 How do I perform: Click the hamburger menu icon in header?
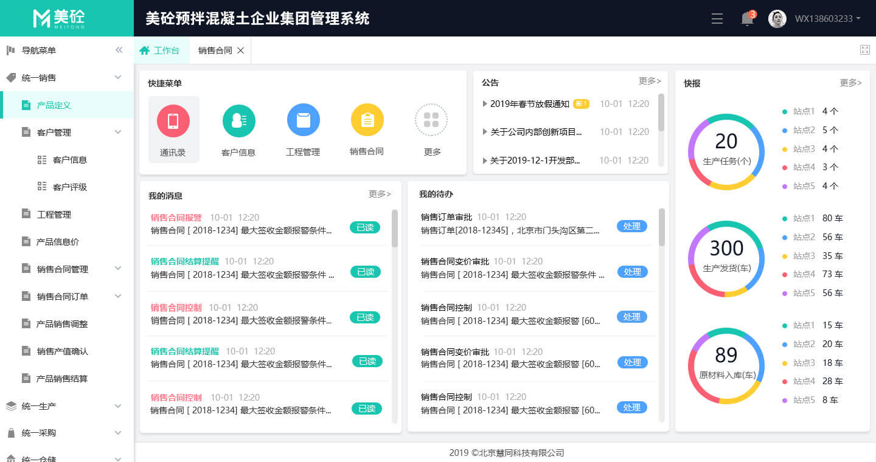pyautogui.click(x=717, y=19)
